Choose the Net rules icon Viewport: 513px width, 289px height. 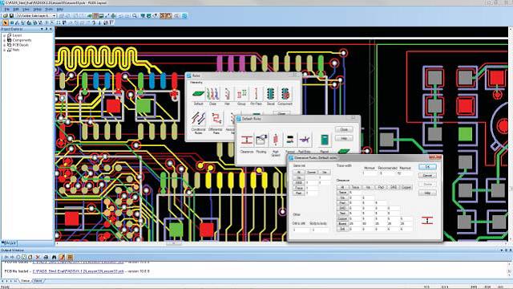(227, 94)
